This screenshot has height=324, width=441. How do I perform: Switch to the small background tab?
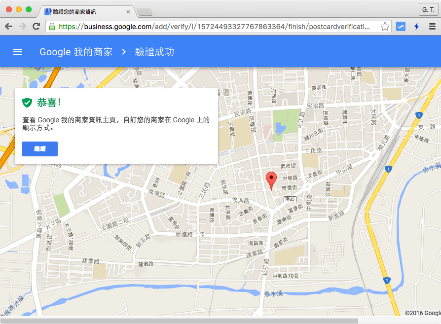click(x=145, y=12)
